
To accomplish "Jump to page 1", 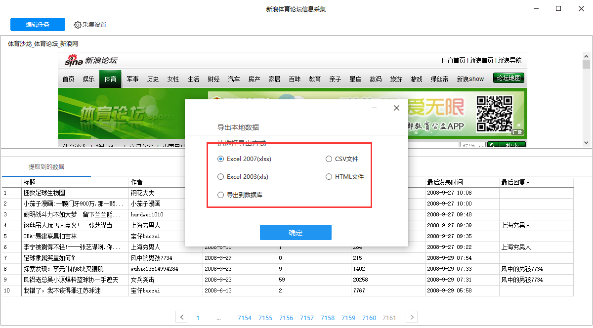I will tap(198, 318).
